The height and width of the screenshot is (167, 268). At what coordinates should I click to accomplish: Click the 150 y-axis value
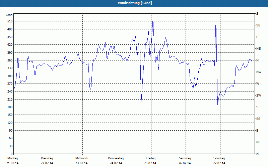pyautogui.click(x=10, y=115)
